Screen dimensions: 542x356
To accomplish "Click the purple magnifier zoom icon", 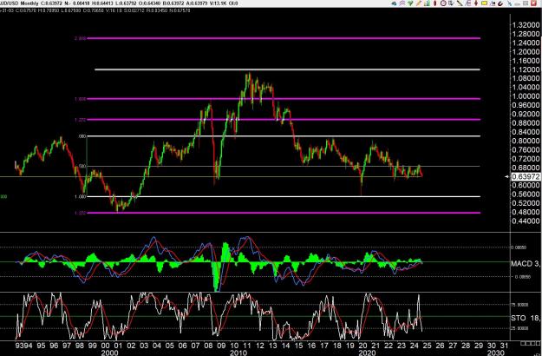I will click(402, 3).
